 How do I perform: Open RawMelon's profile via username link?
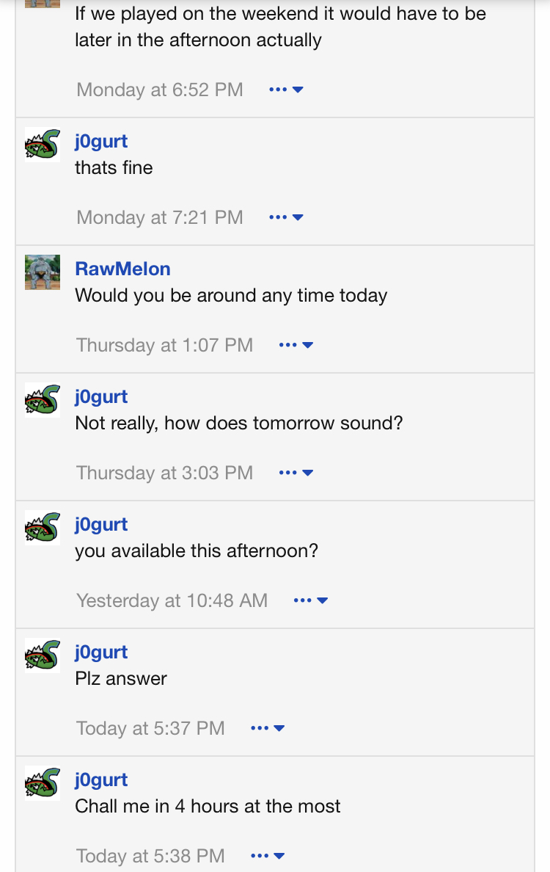coord(122,269)
